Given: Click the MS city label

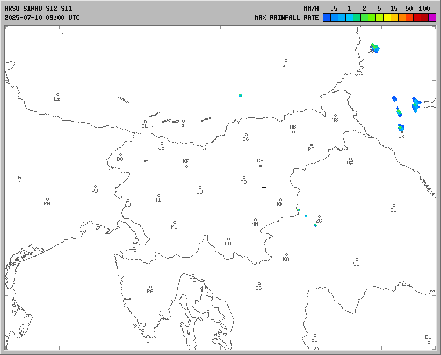Looking at the screenshot, I should click(x=335, y=119).
